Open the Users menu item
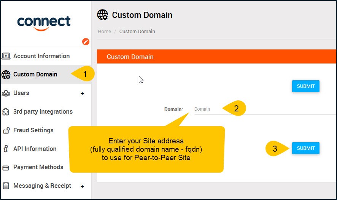337x200 pixels. pyautogui.click(x=21, y=93)
